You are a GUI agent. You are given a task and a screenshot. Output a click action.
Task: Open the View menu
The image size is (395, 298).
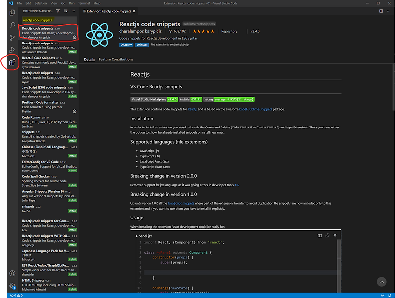point(54,3)
